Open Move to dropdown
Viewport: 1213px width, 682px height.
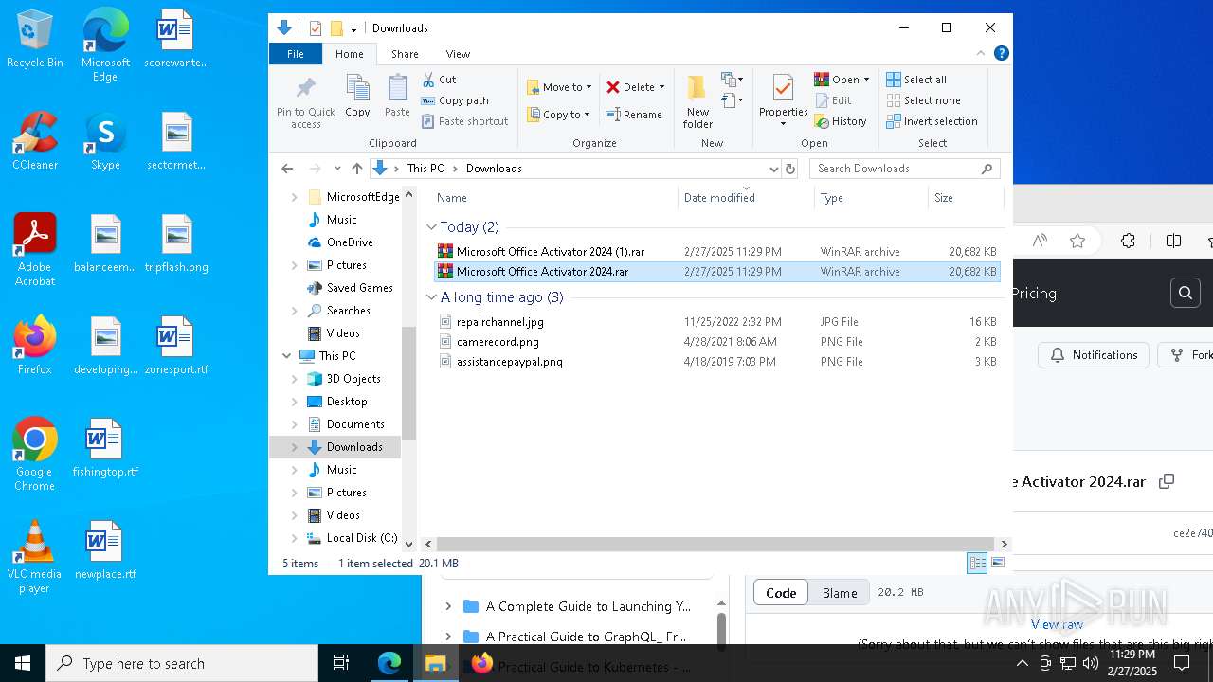(x=559, y=87)
